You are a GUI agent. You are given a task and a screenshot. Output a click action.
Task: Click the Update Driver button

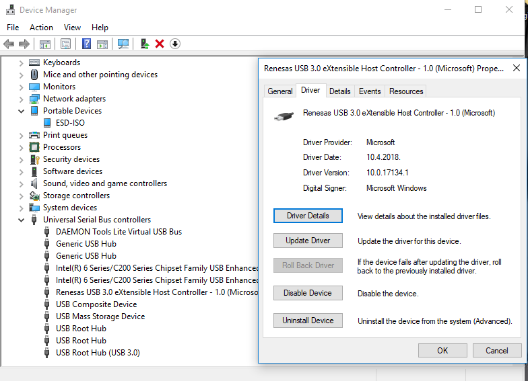click(x=308, y=241)
